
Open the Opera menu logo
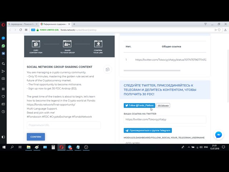[x=3, y=25]
